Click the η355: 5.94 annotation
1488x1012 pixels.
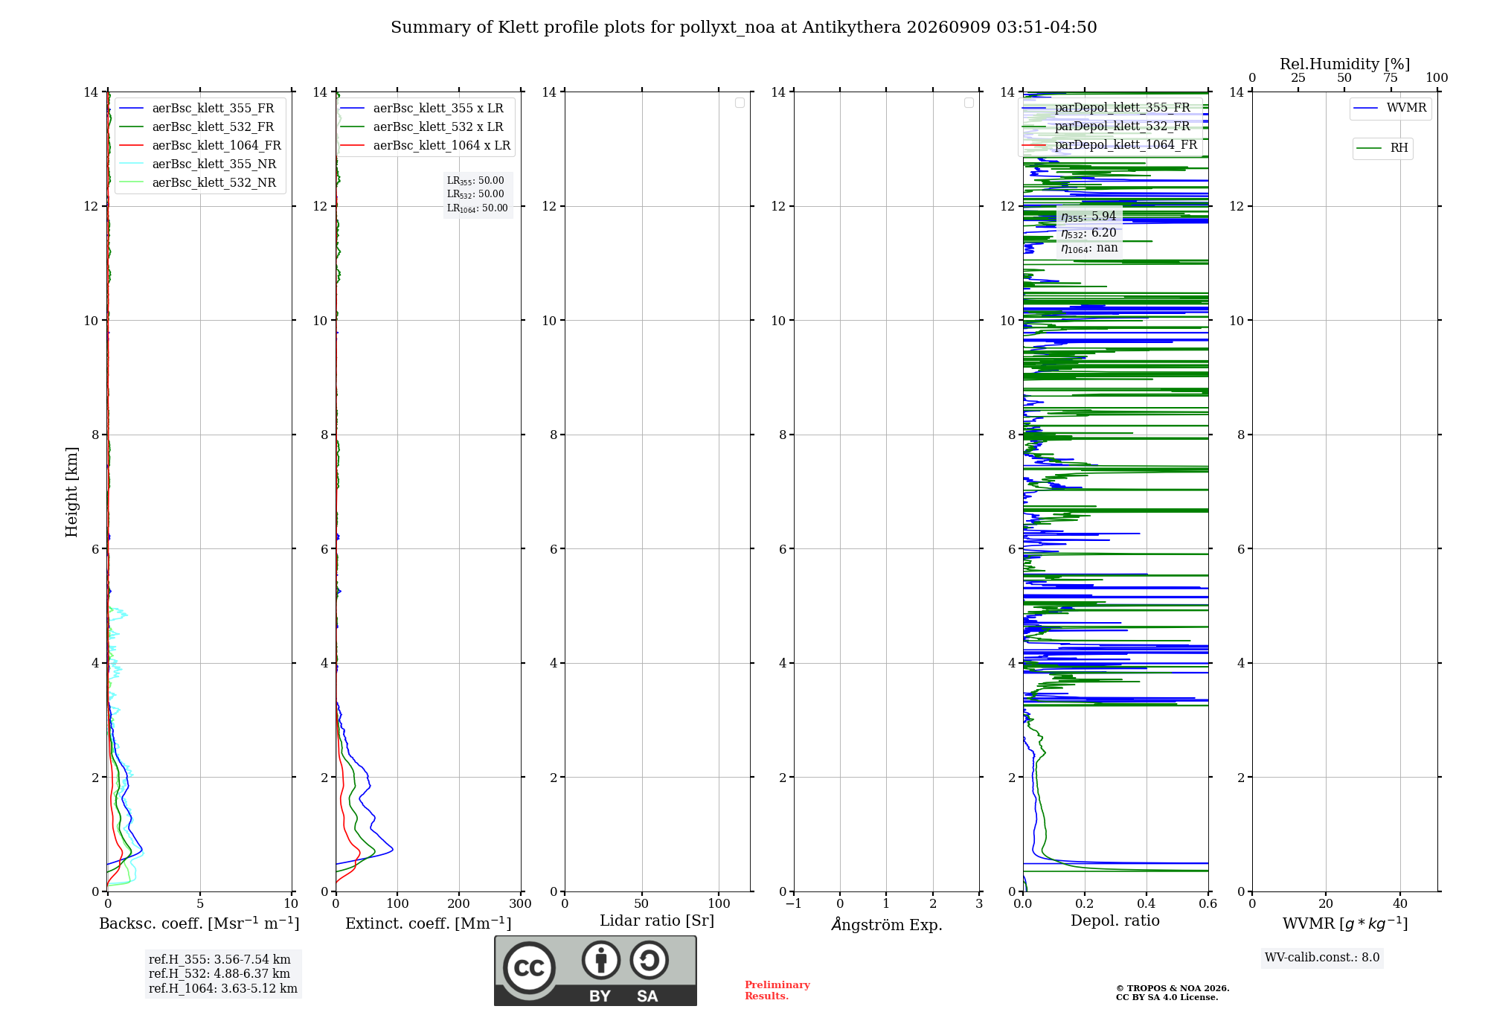click(x=1088, y=217)
